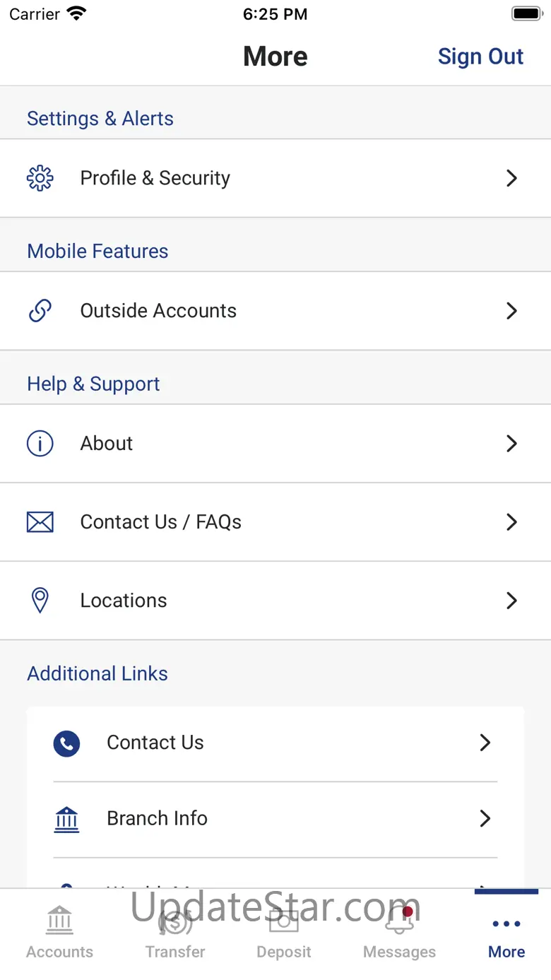Tap the About info circle icon
Screen dimensions: 551x980
coord(40,444)
